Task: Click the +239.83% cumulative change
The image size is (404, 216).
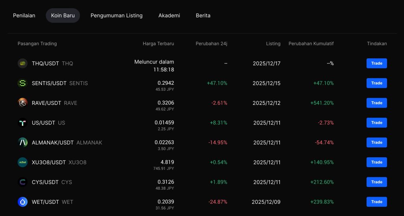Action: point(322,202)
